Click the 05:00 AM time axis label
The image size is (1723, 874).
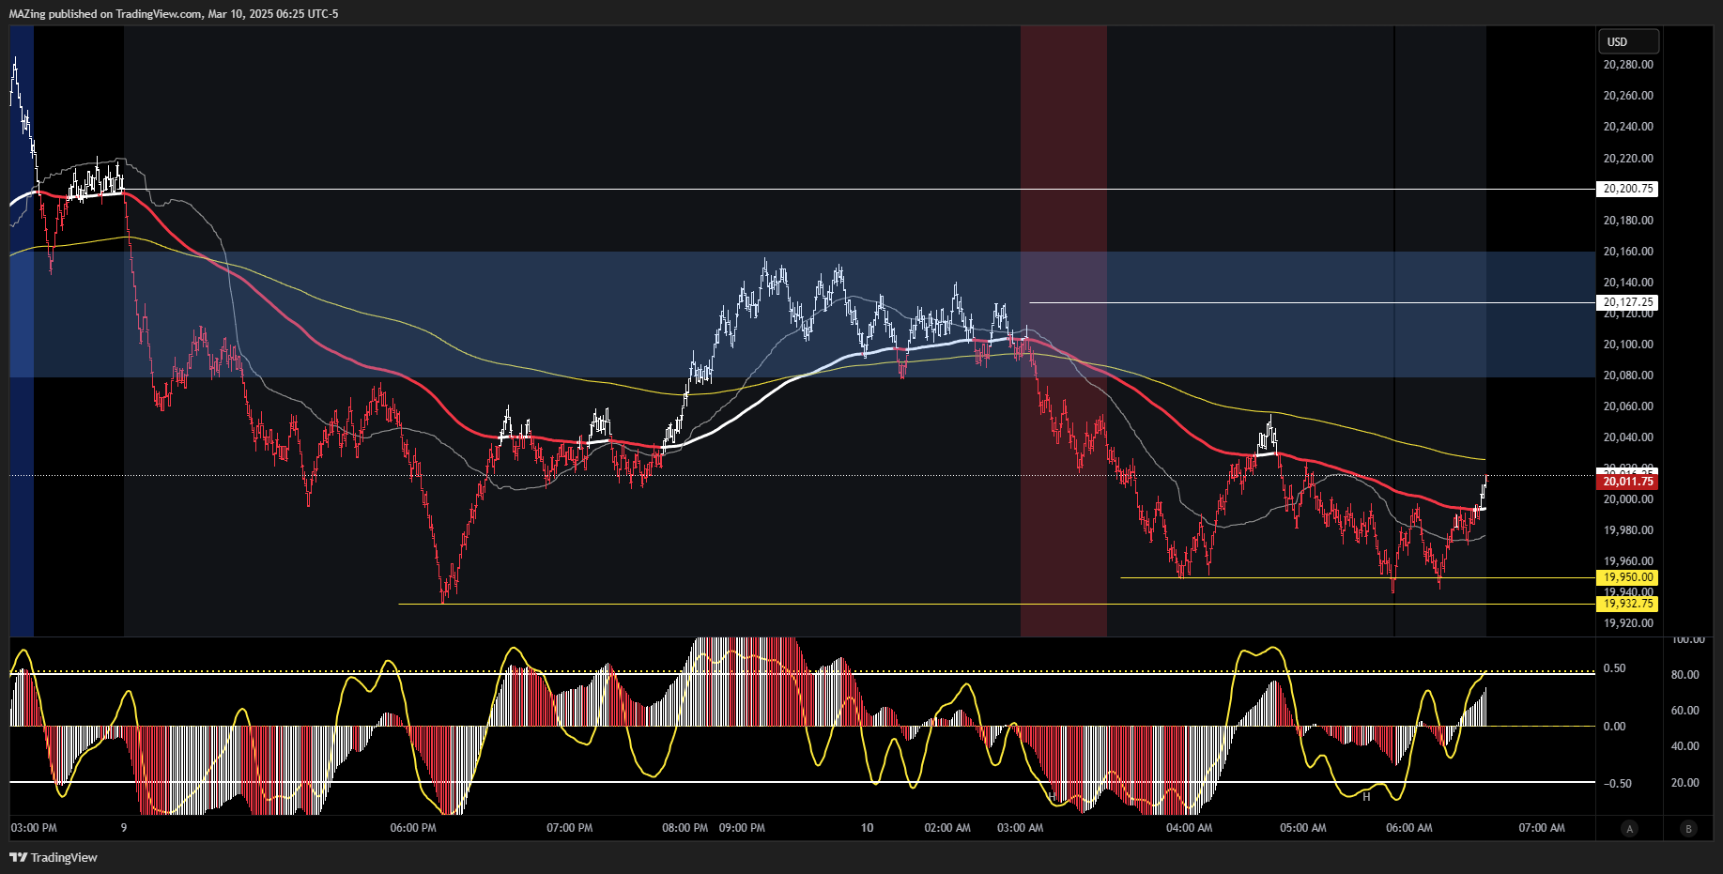pyautogui.click(x=1303, y=828)
